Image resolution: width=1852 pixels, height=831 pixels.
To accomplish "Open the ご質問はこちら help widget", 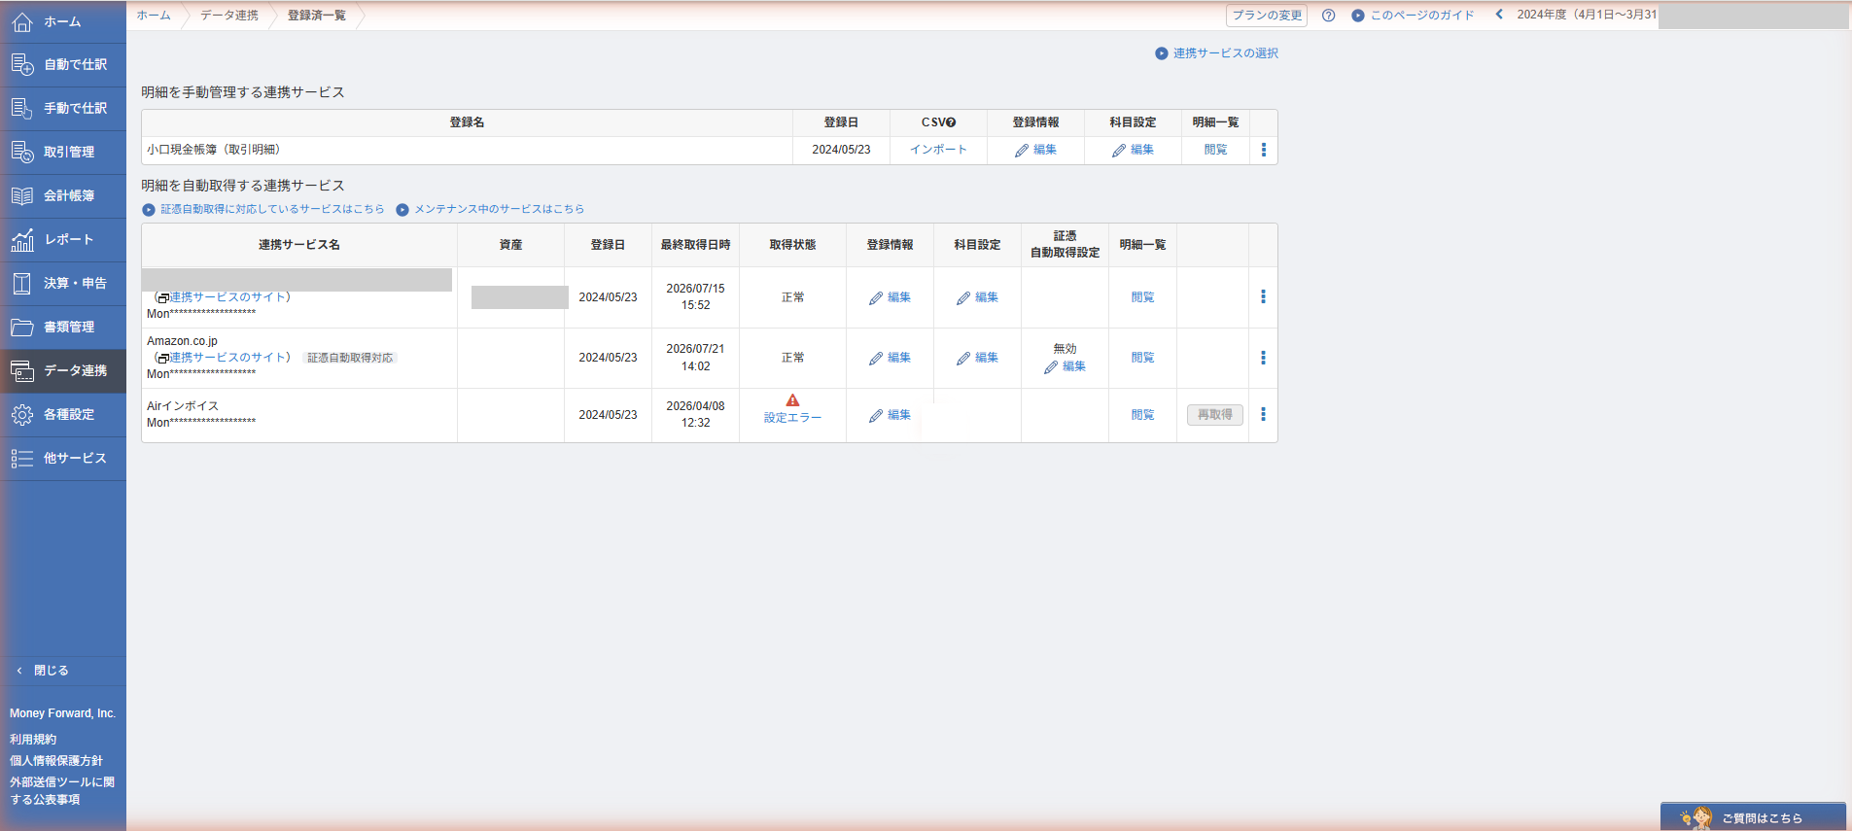I will pyautogui.click(x=1753, y=817).
